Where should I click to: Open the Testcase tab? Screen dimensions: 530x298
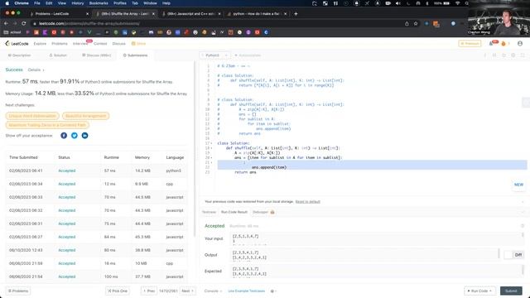pos(209,212)
